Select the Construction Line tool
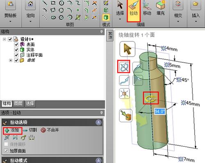The height and width of the screenshot is (163, 205). pos(45,17)
